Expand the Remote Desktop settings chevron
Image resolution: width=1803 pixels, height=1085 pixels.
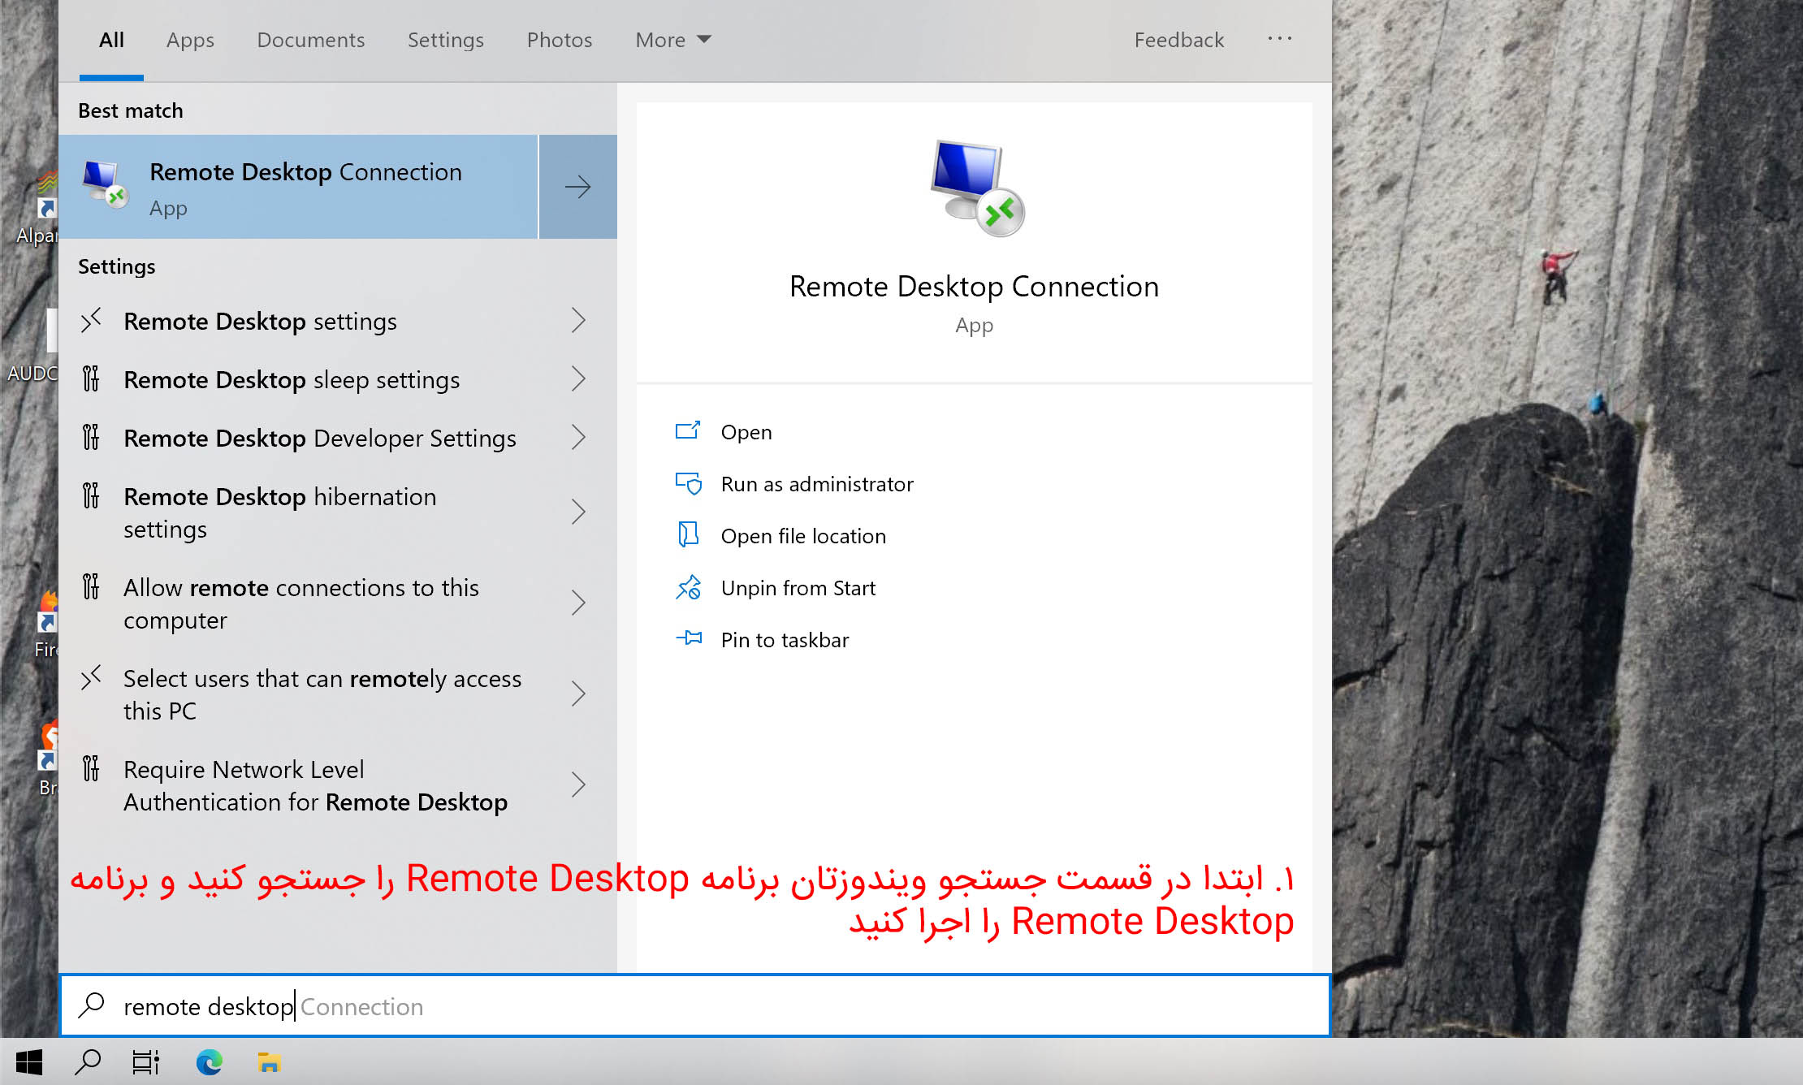coord(577,321)
